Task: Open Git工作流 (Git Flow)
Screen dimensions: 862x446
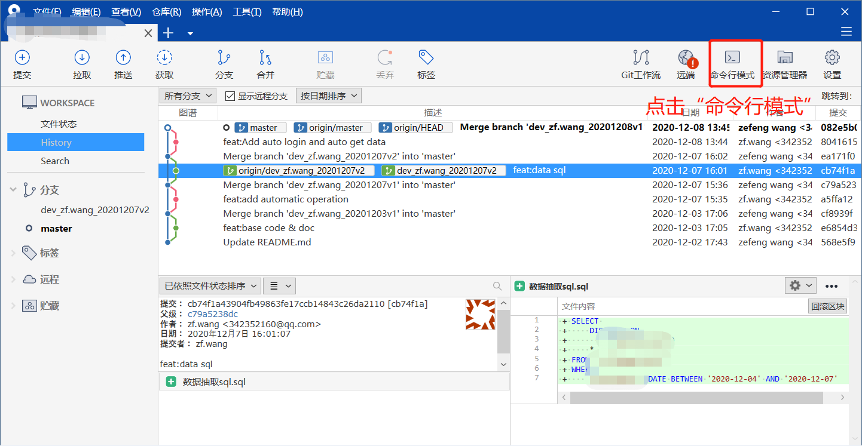Action: tap(641, 64)
